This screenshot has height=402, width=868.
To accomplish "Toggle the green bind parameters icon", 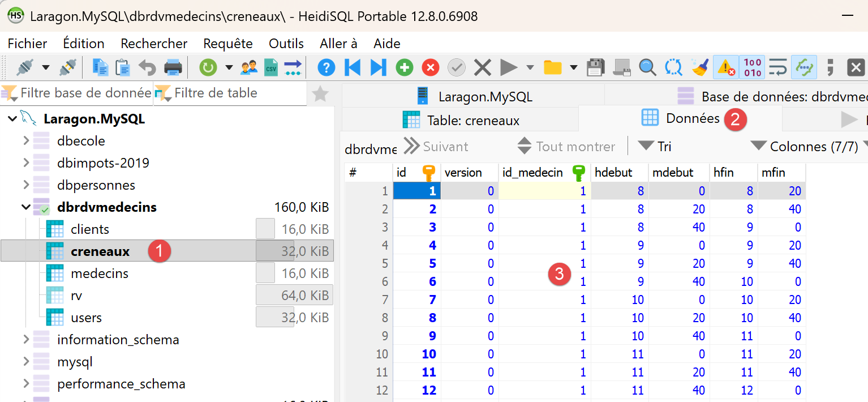I will click(804, 68).
